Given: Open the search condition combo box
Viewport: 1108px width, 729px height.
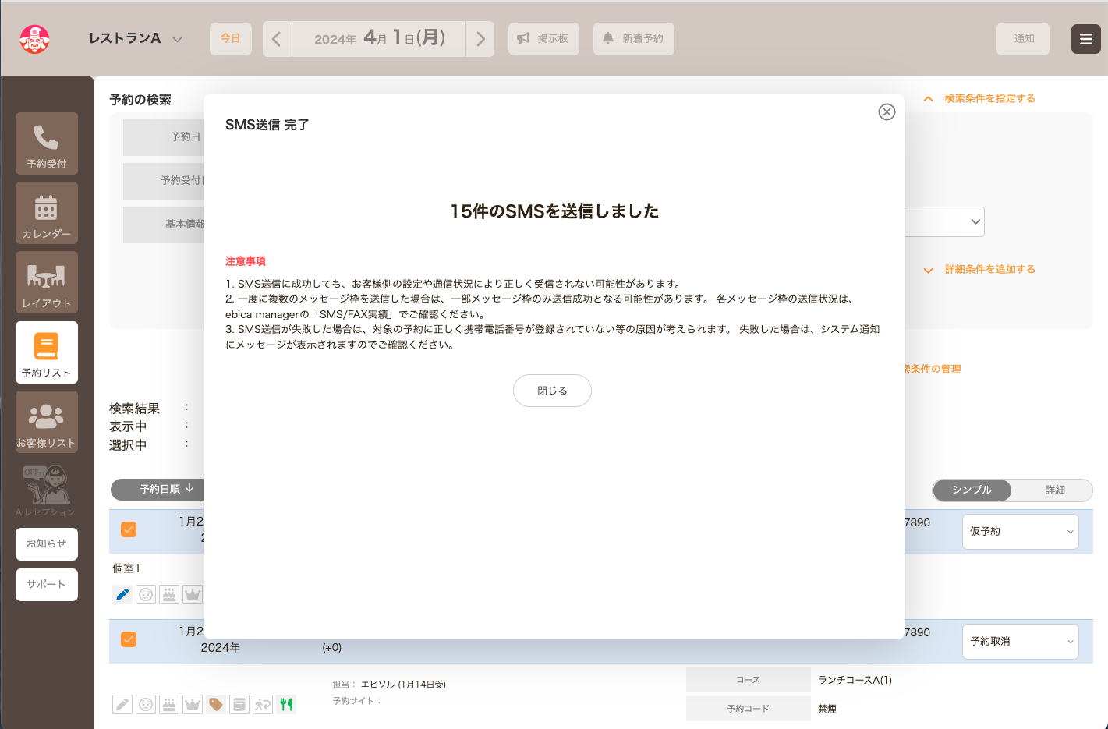Looking at the screenshot, I should (x=945, y=221).
